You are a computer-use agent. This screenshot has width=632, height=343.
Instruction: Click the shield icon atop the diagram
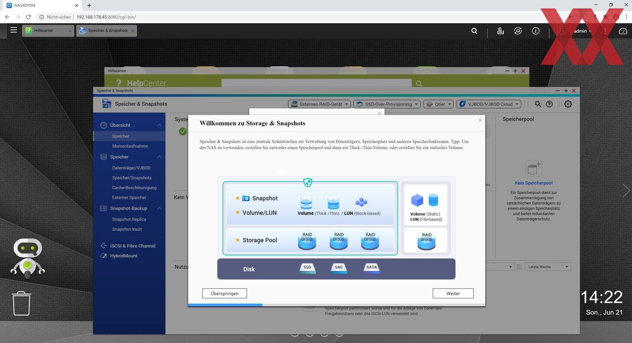pos(308,182)
